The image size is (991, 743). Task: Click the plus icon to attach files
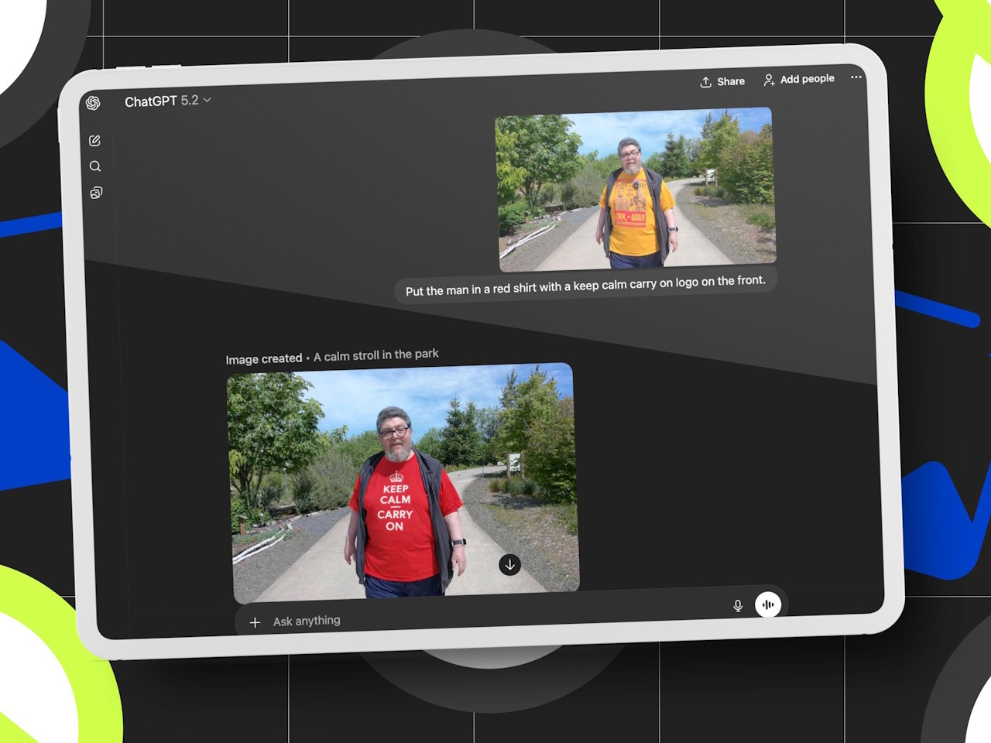[x=255, y=622]
